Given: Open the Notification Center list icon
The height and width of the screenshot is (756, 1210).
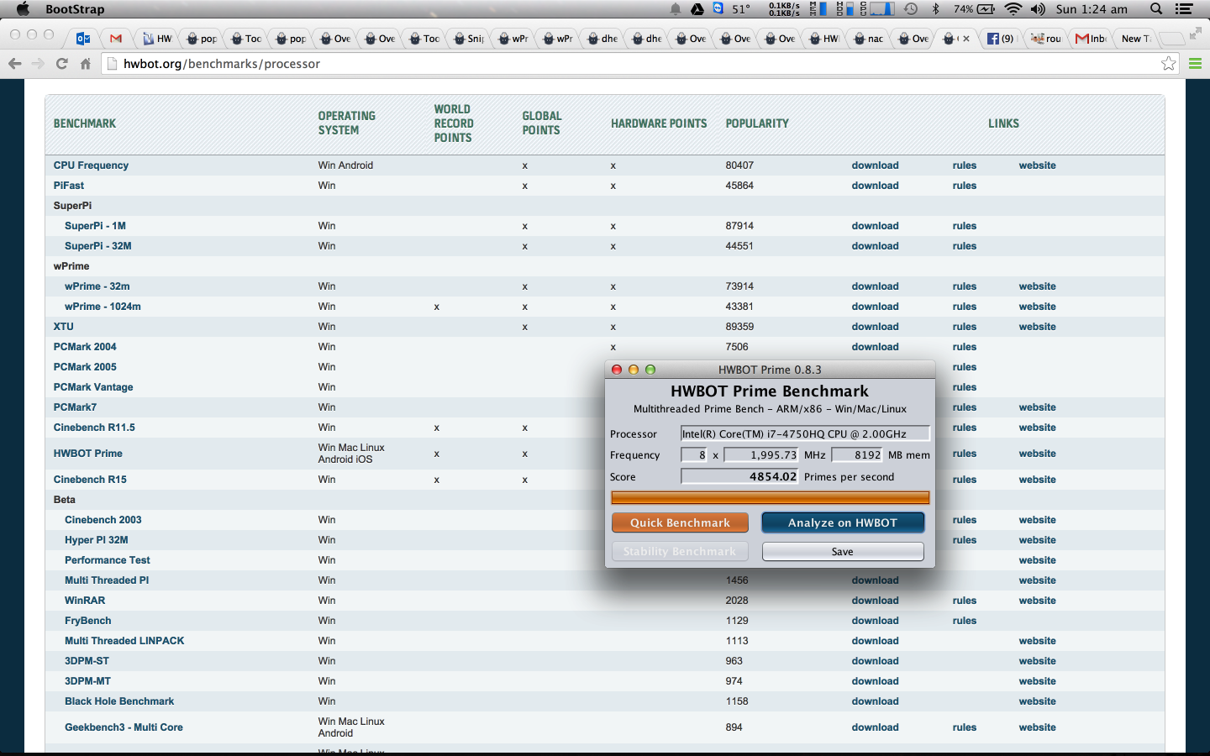Looking at the screenshot, I should 1184,9.
